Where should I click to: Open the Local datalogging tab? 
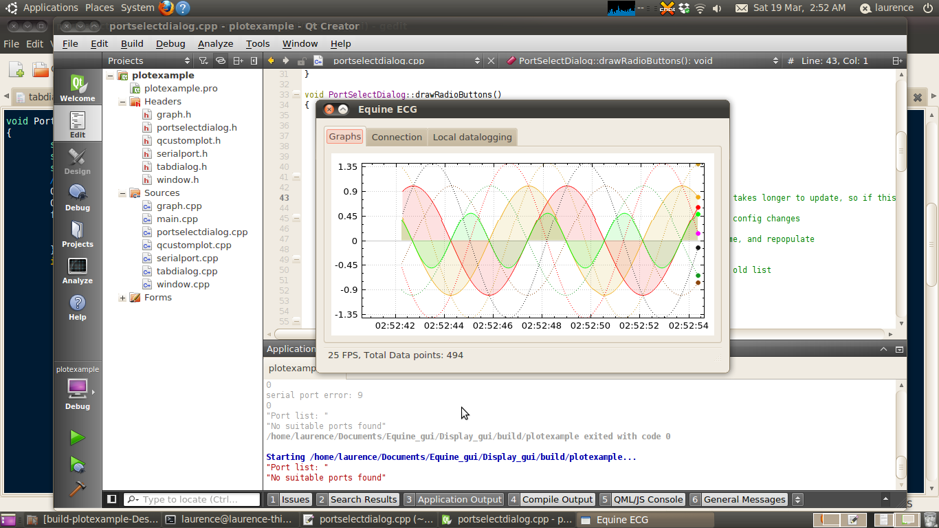click(x=472, y=137)
